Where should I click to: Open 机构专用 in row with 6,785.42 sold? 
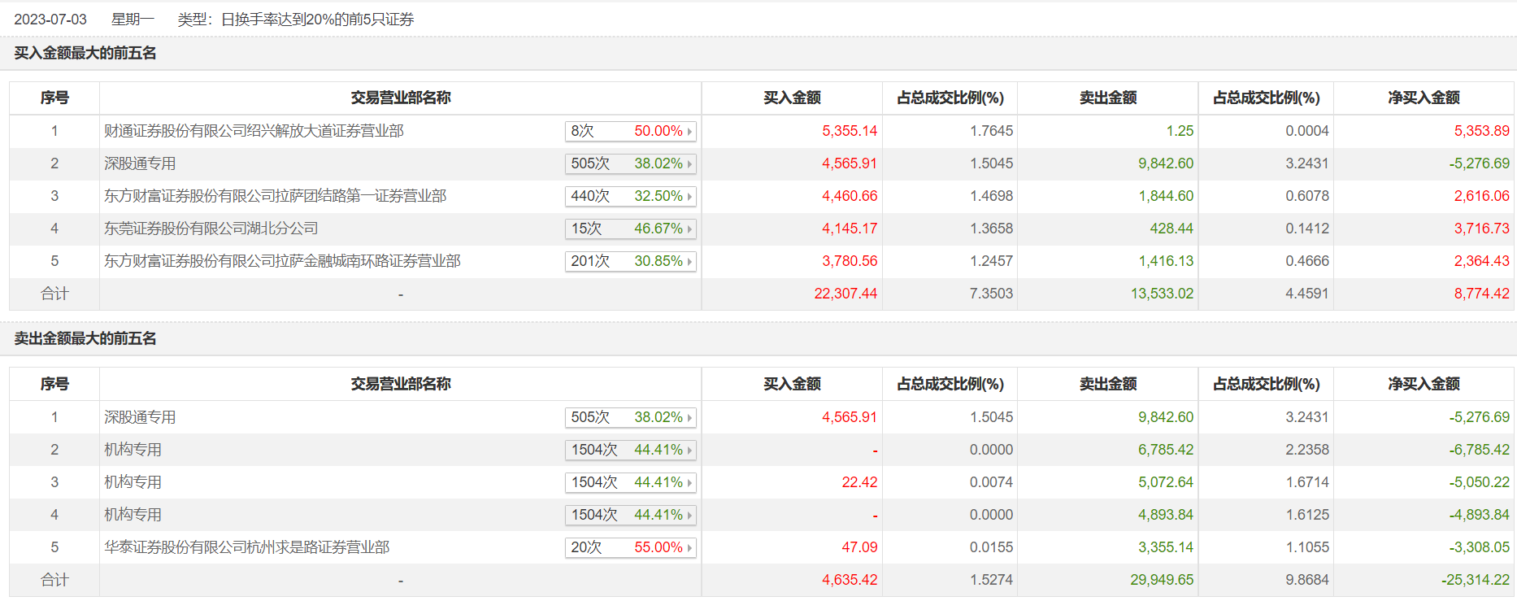click(x=133, y=450)
